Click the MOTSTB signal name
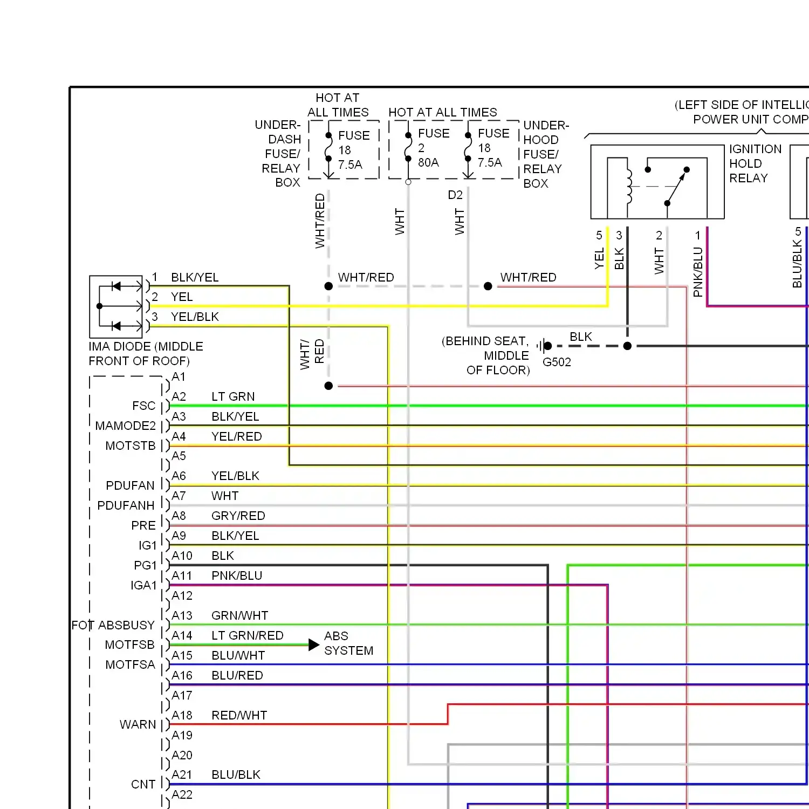This screenshot has height=809, width=809. pyautogui.click(x=131, y=445)
